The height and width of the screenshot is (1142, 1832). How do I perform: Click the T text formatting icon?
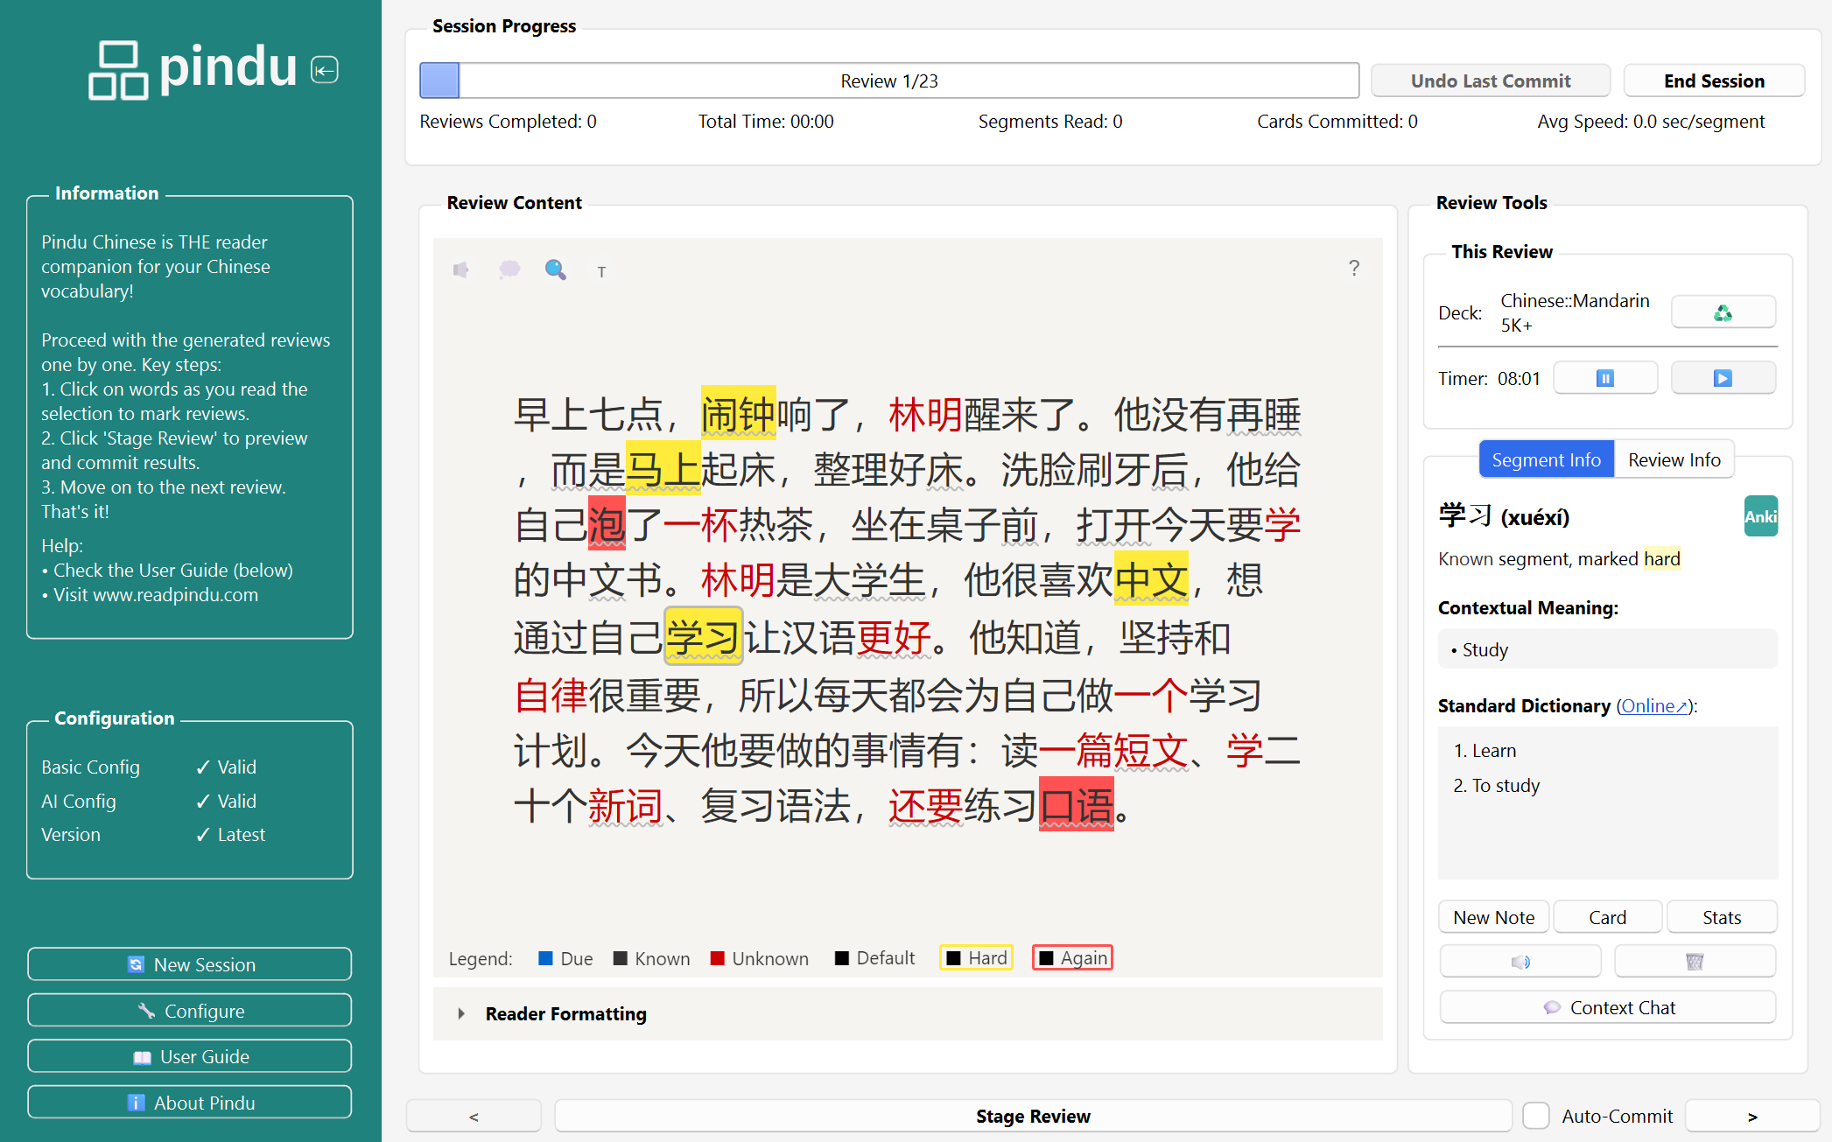(601, 271)
